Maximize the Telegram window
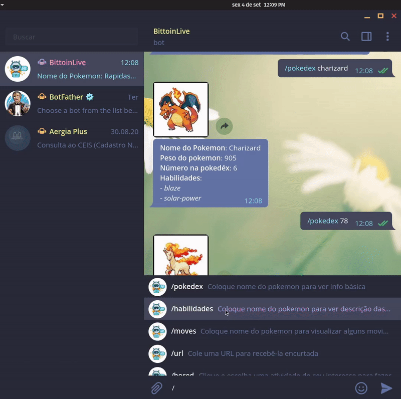The height and width of the screenshot is (399, 401). point(380,16)
